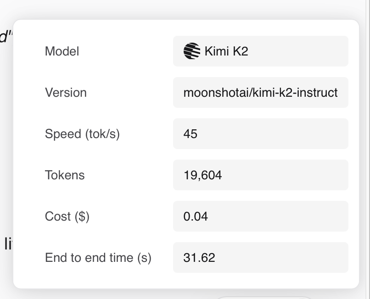Click the Cost ($) label
This screenshot has height=299, width=370.
coord(67,216)
